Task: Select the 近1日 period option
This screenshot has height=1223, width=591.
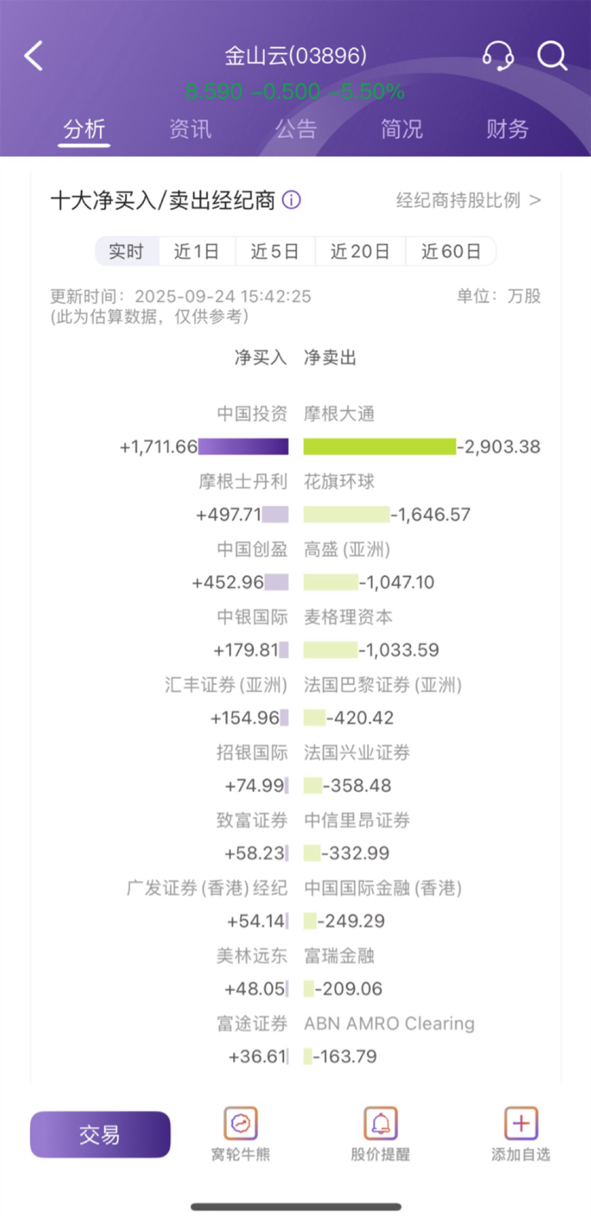Action: tap(196, 251)
